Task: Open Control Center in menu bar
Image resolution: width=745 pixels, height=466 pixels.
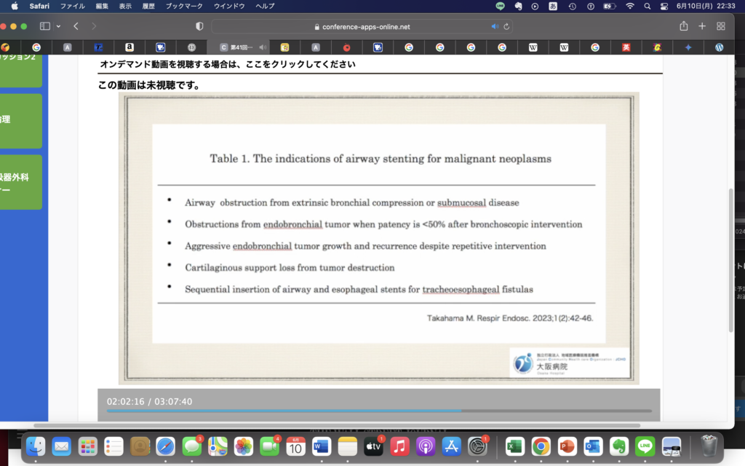Action: 664,6
